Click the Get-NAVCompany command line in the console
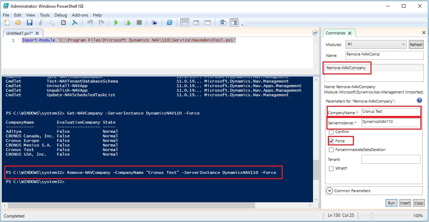Screen dimensions: 429x222 click(x=103, y=113)
